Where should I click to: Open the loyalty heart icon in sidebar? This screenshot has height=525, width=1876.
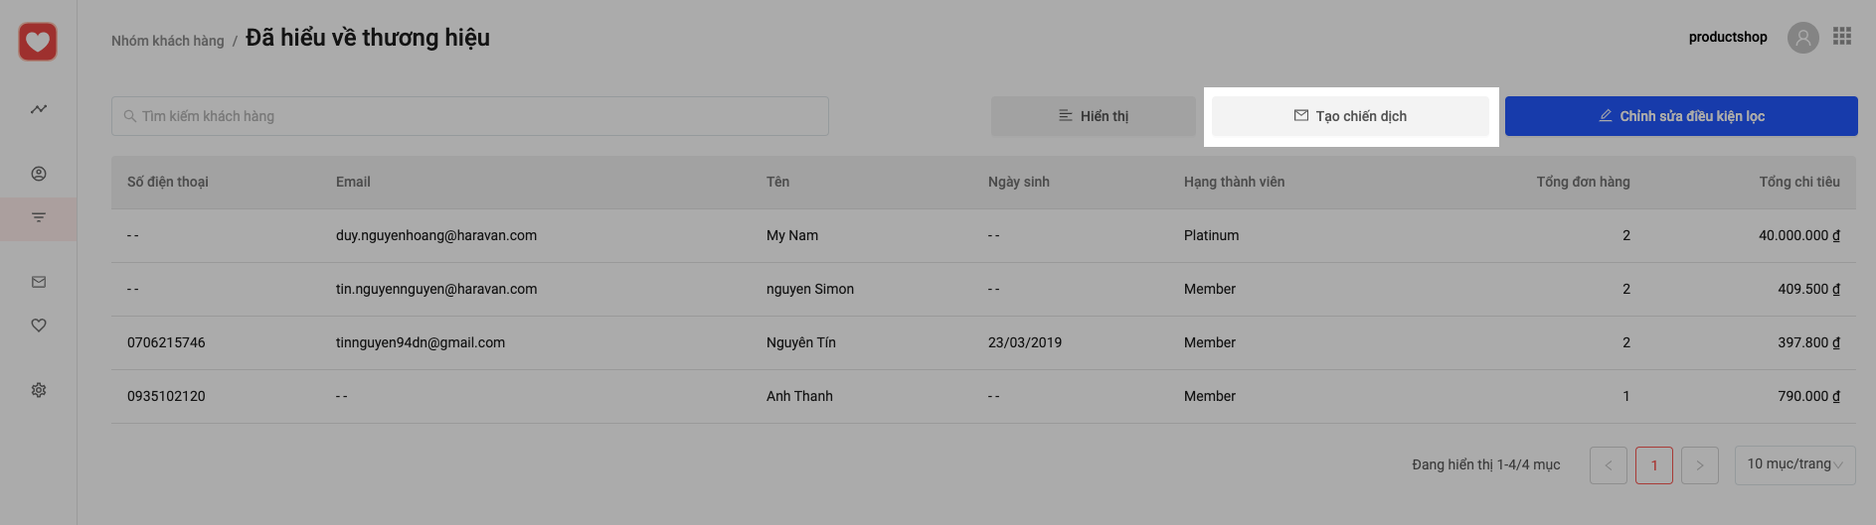coord(39,326)
